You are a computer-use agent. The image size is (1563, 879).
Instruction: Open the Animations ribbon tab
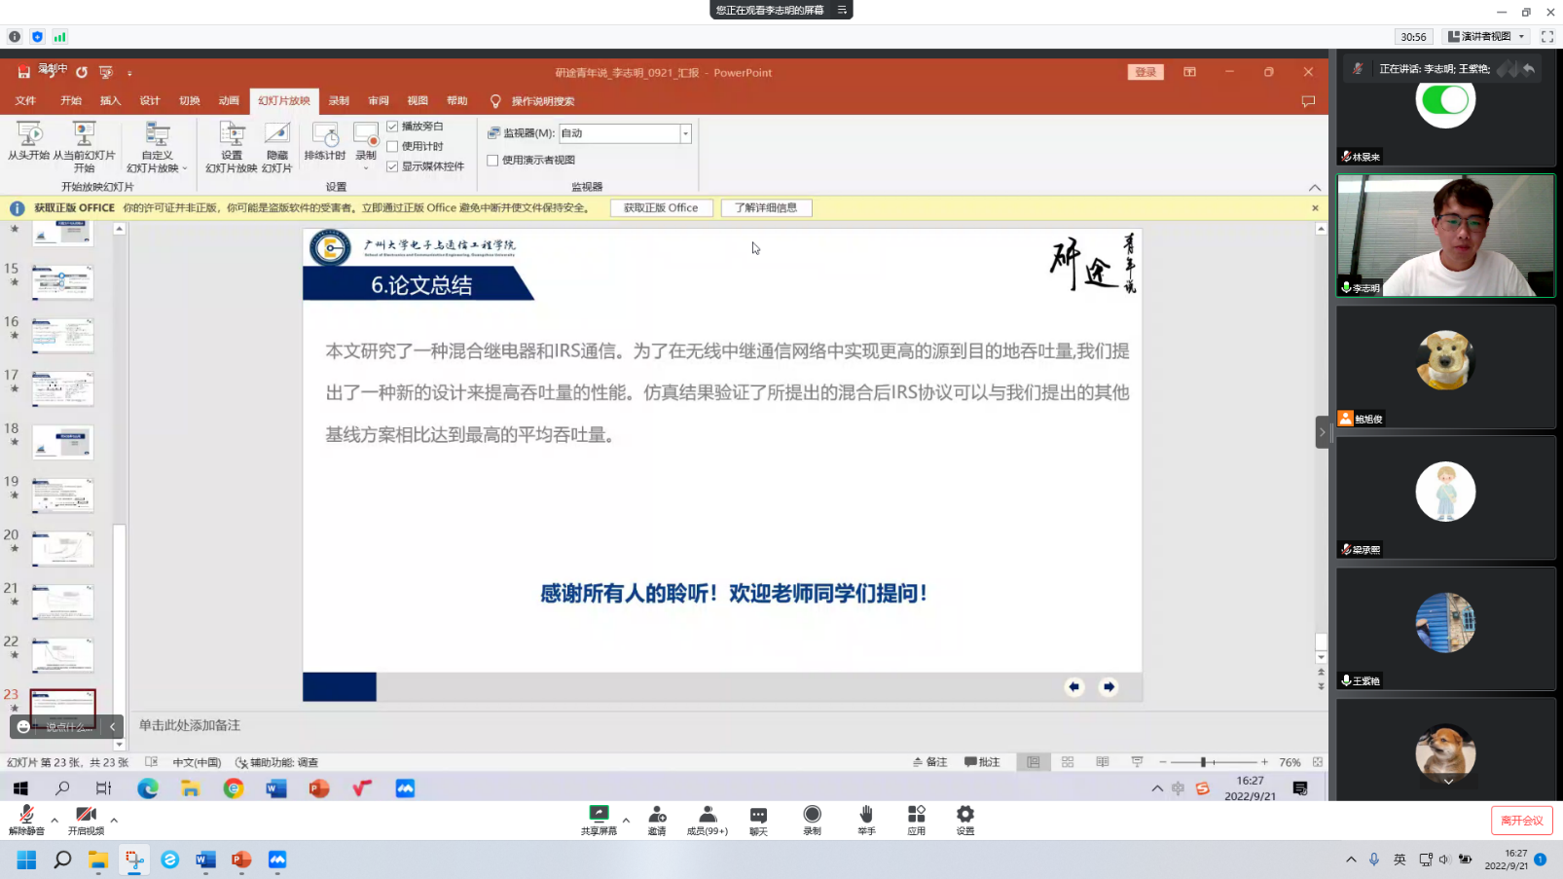point(229,100)
